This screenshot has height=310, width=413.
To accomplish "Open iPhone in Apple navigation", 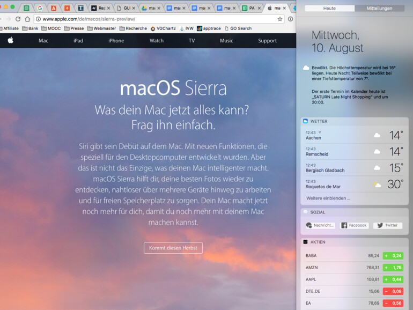I will (116, 41).
